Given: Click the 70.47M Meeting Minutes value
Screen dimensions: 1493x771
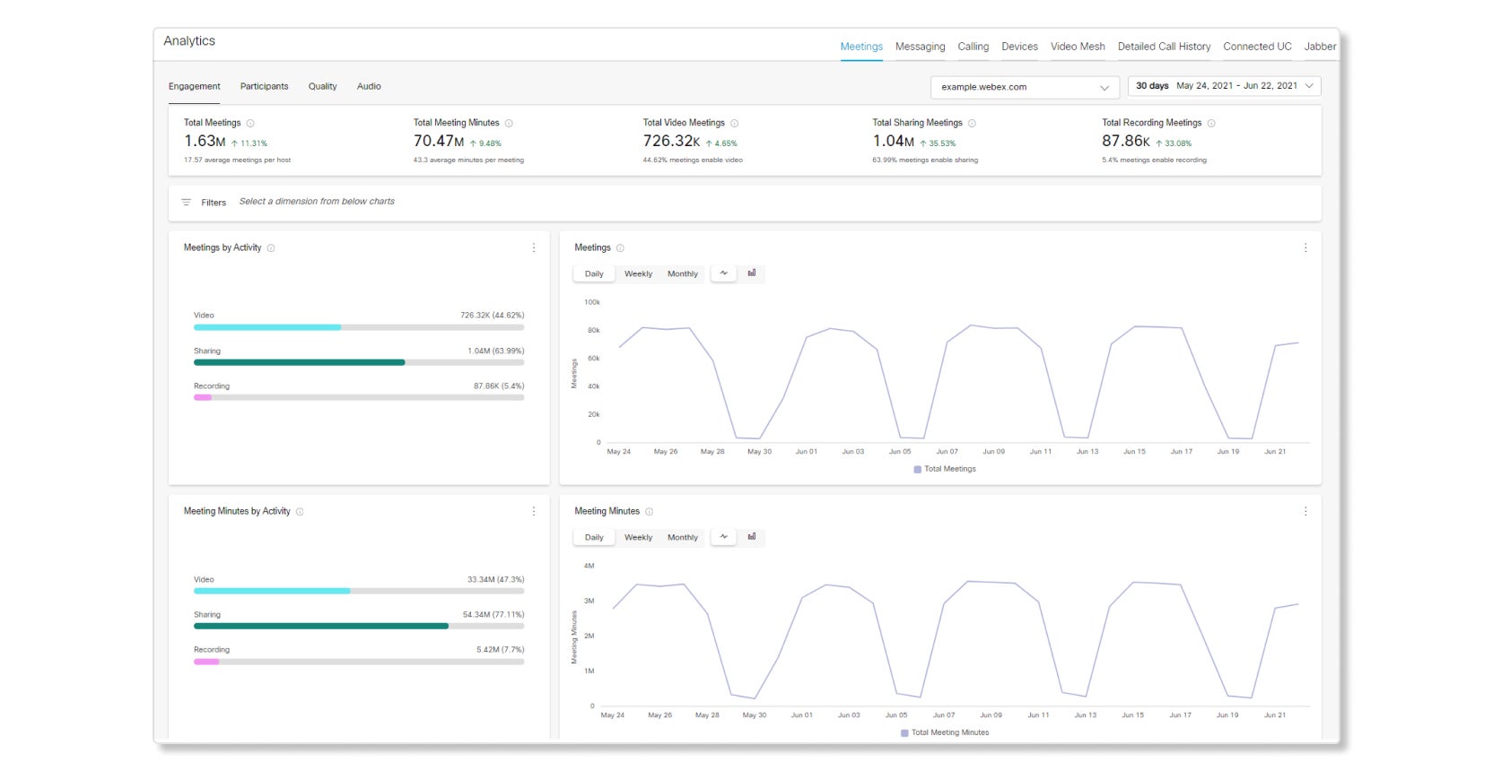Looking at the screenshot, I should click(439, 142).
